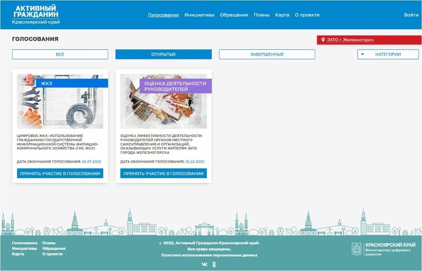This screenshot has height=271, width=422.
Task: Expand the Категории dropdown
Action: 388,54
